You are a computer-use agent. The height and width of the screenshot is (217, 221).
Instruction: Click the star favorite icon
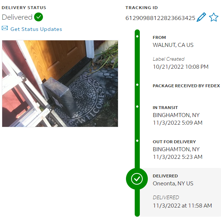(x=214, y=17)
